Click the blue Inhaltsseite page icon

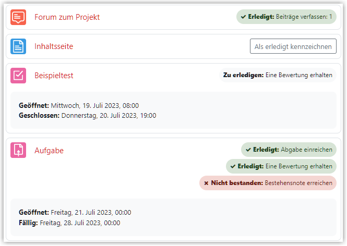pos(18,46)
